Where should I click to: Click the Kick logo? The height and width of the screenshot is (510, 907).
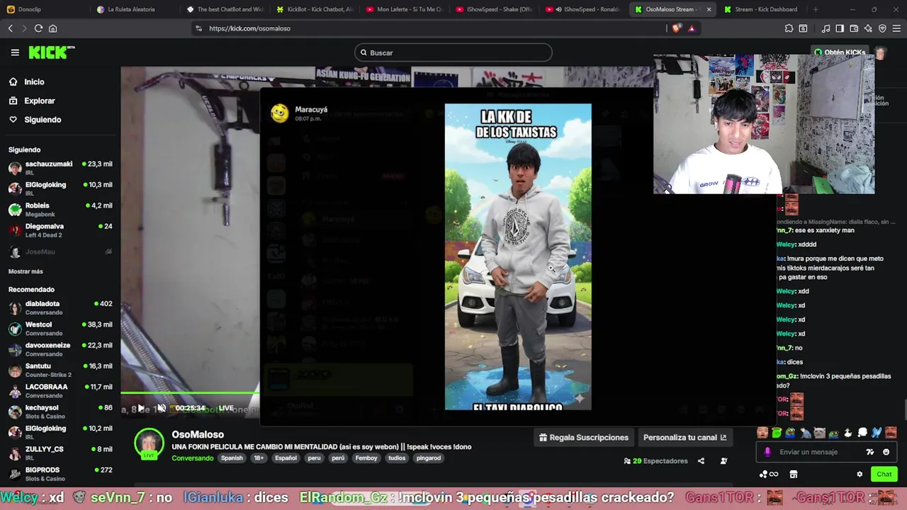pos(51,52)
